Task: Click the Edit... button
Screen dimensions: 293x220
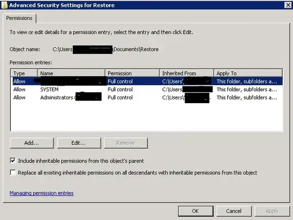Action: point(79,143)
